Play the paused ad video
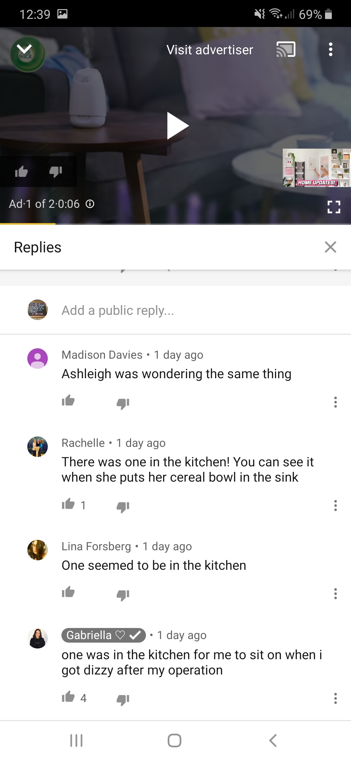The image size is (351, 761). 177,126
